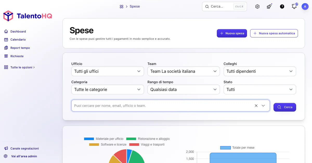Click the blue bar in bar chart
Viewport: 312px width, 163px height.
point(243,158)
